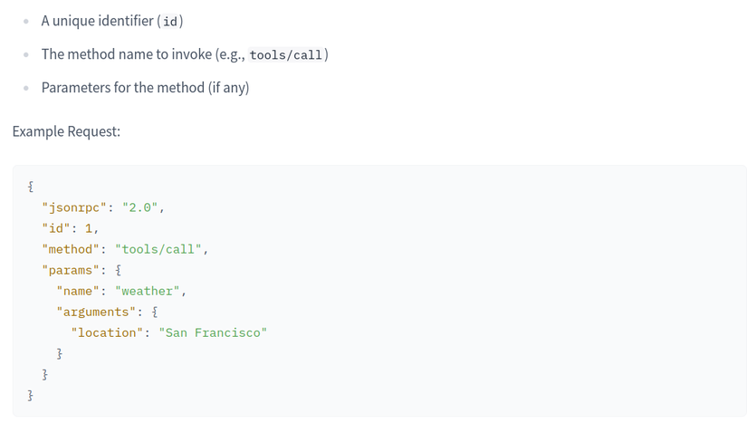Screen dimensions: 747x423
Task: Click the "name" key in the JSON
Action: click(78, 291)
